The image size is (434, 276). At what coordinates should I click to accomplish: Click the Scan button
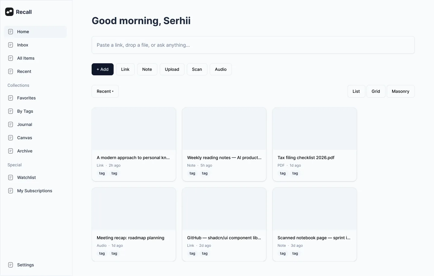[197, 69]
